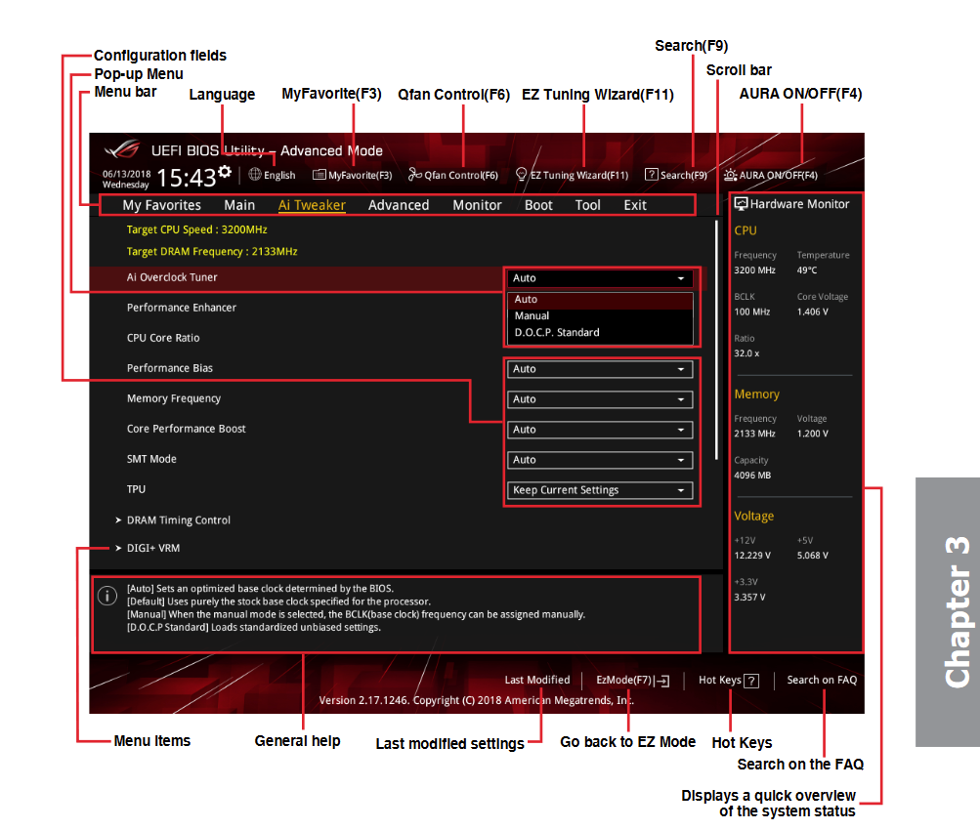Click the Hardware Monitor screen icon
Image resolution: width=980 pixels, height=830 pixels.
742,204
